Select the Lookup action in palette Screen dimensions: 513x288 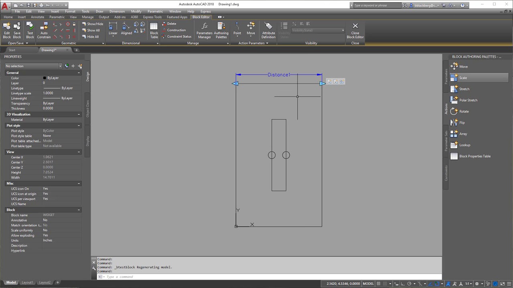click(x=479, y=145)
